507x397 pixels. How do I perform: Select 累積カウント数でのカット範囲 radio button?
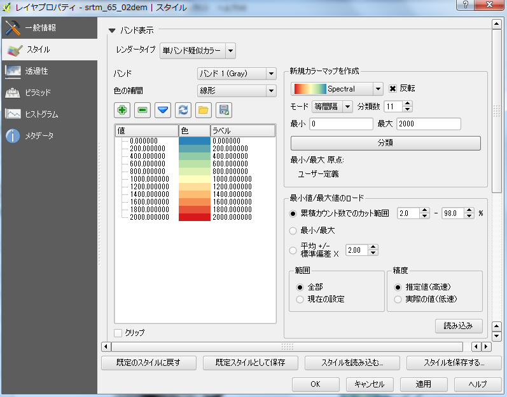point(293,213)
